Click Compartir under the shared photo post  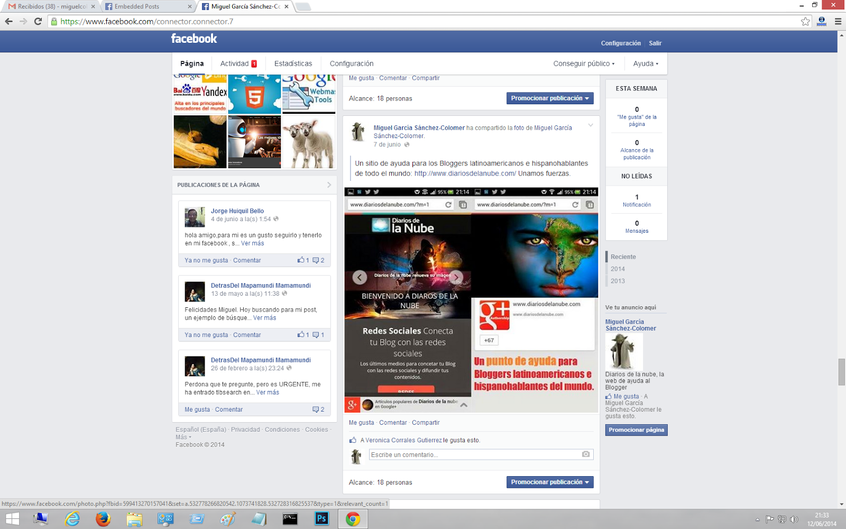point(426,423)
